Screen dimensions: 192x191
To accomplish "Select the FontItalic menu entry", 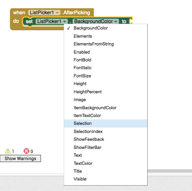I will [105, 68].
